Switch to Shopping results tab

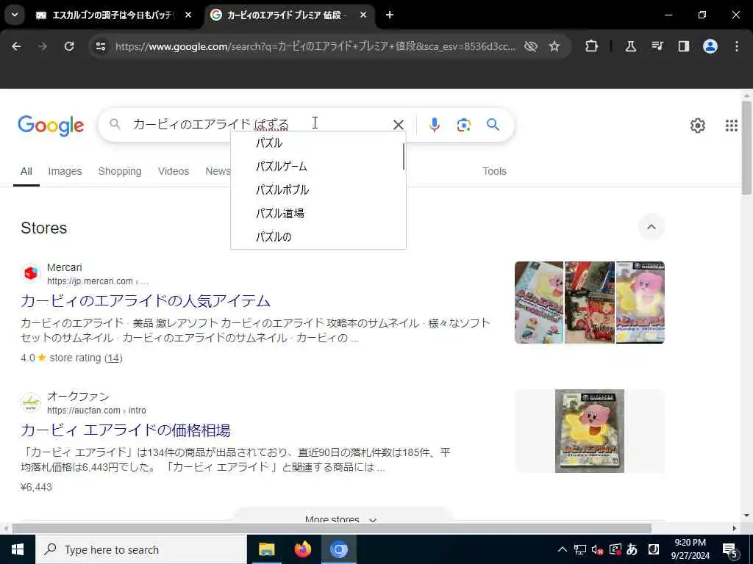point(120,171)
